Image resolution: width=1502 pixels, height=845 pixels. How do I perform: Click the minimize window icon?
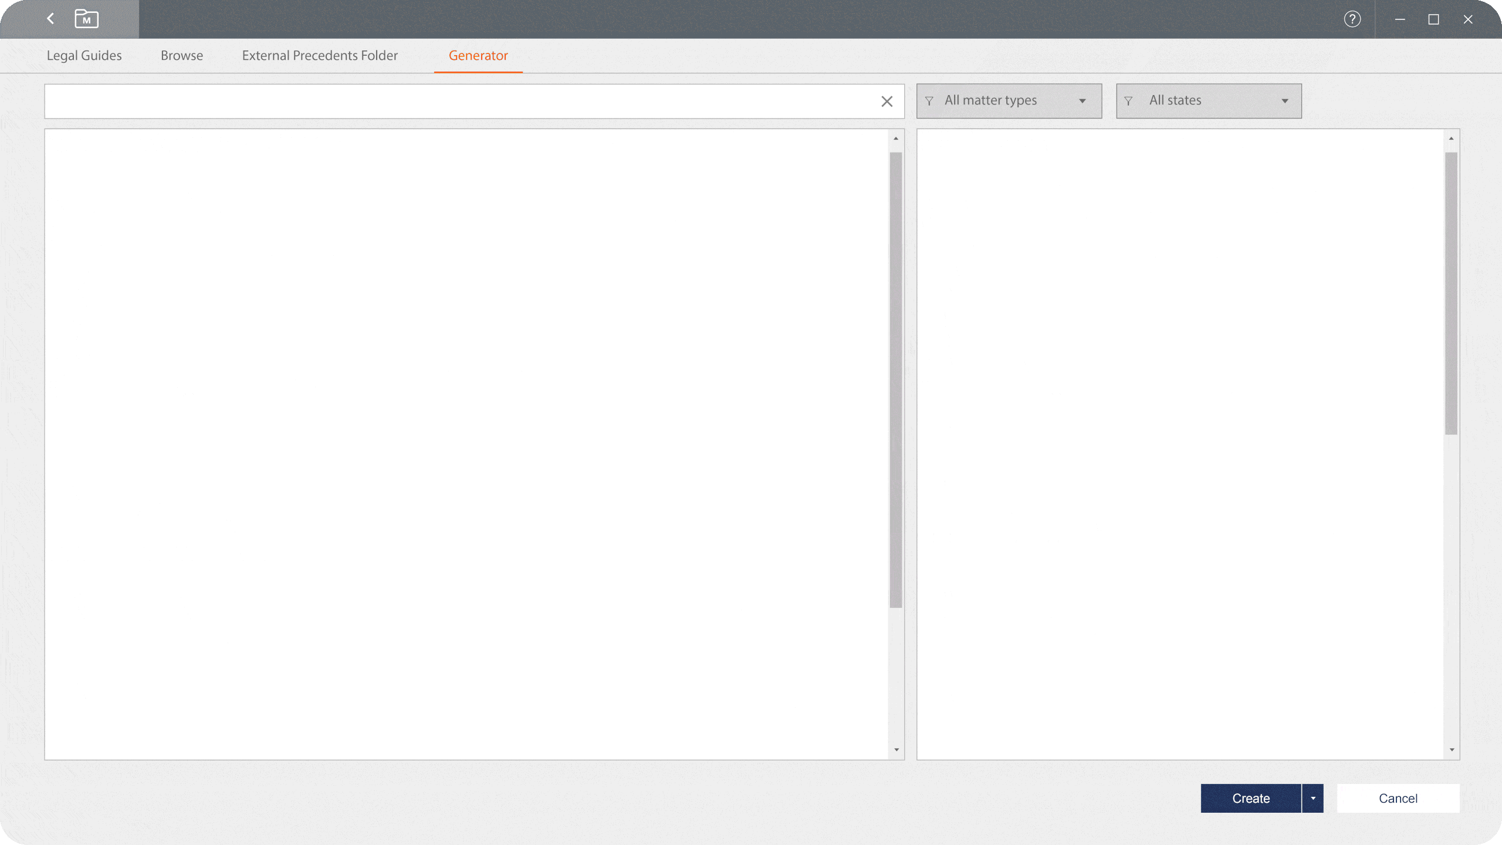click(x=1399, y=19)
